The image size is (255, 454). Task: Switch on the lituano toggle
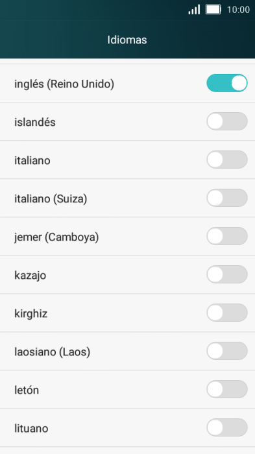coord(227,427)
